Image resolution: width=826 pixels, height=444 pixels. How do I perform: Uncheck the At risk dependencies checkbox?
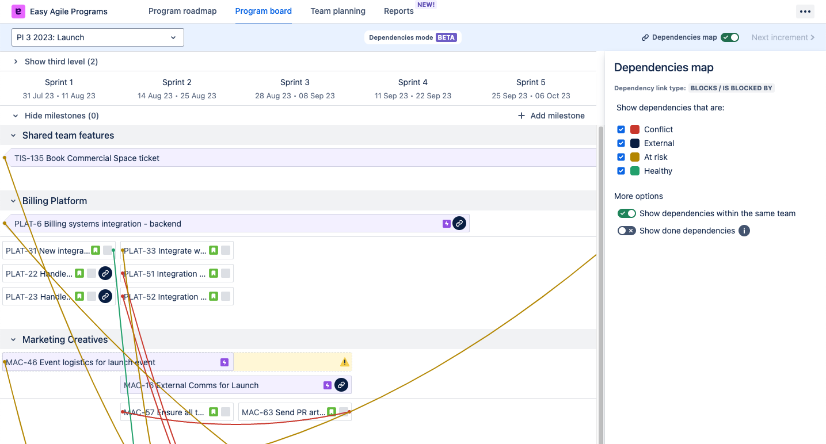tap(621, 157)
